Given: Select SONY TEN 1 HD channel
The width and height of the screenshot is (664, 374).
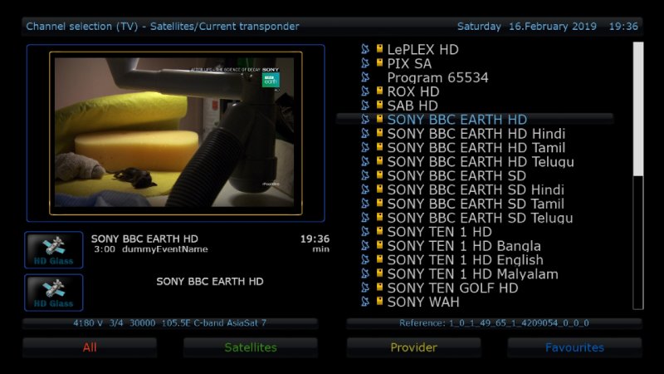Looking at the screenshot, I should [439, 232].
